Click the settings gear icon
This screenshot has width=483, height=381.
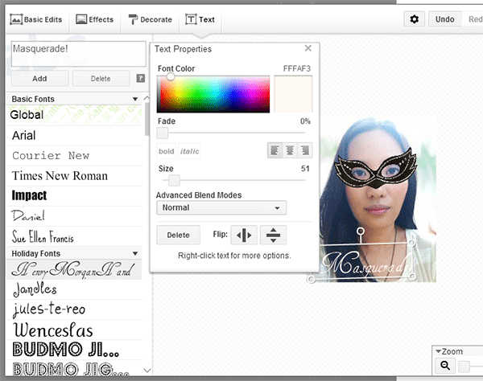(x=415, y=18)
